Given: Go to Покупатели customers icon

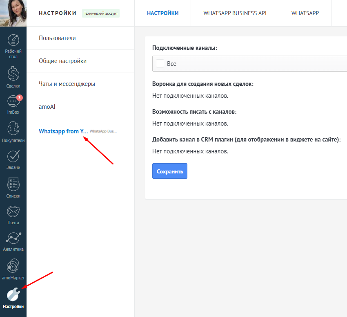Looking at the screenshot, I should click(13, 128).
